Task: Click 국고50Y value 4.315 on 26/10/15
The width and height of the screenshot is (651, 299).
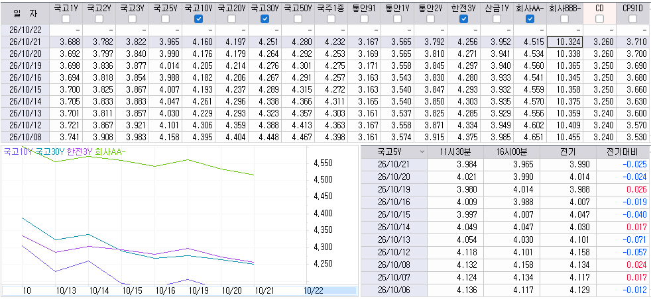Action: point(298,89)
